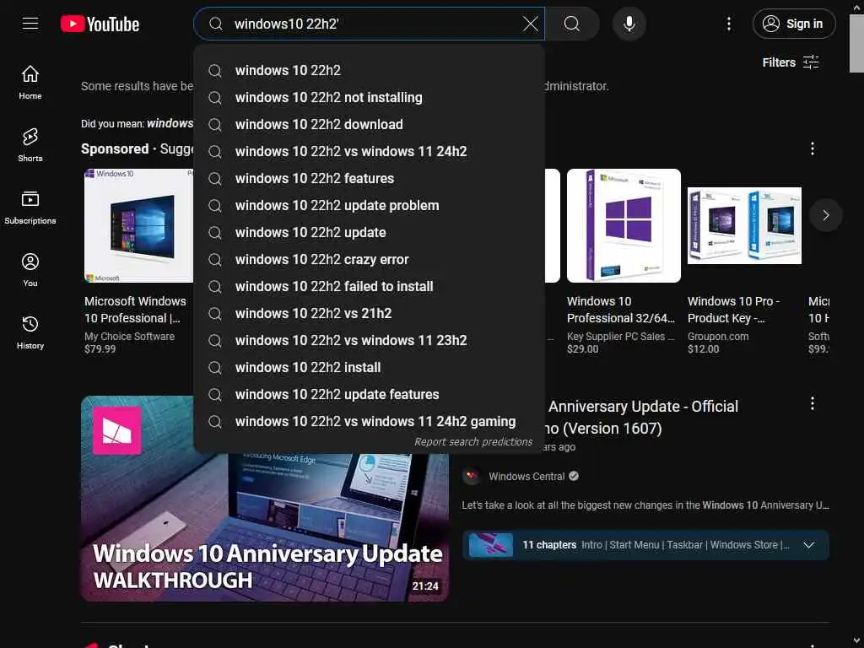Open the Anniversary Update video title link
The image size is (864, 648).
point(642,417)
